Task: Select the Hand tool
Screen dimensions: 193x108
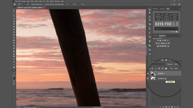Action: click(14, 67)
